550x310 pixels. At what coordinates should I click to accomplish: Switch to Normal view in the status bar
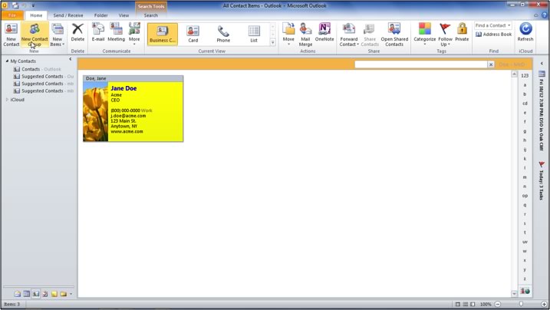click(457, 304)
